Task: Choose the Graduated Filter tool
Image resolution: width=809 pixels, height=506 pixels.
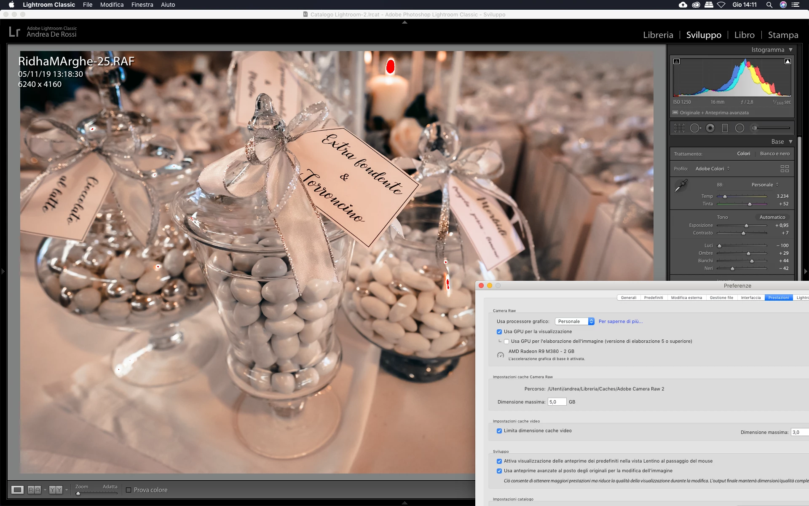Action: click(725, 128)
